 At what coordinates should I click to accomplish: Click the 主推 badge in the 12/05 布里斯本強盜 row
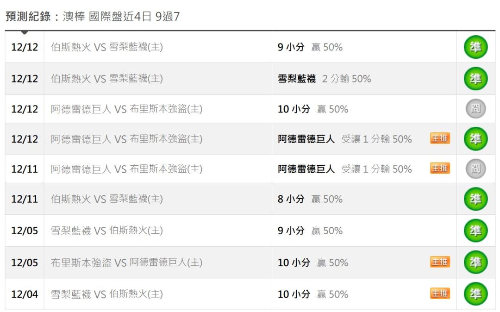coord(440,262)
